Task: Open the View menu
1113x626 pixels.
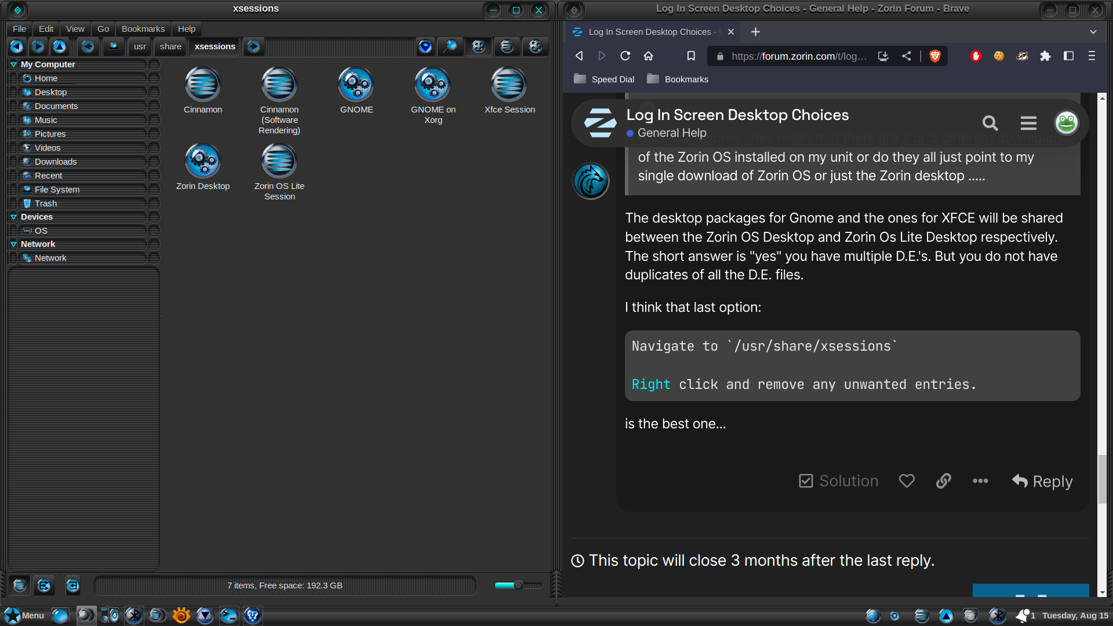Action: [x=75, y=29]
